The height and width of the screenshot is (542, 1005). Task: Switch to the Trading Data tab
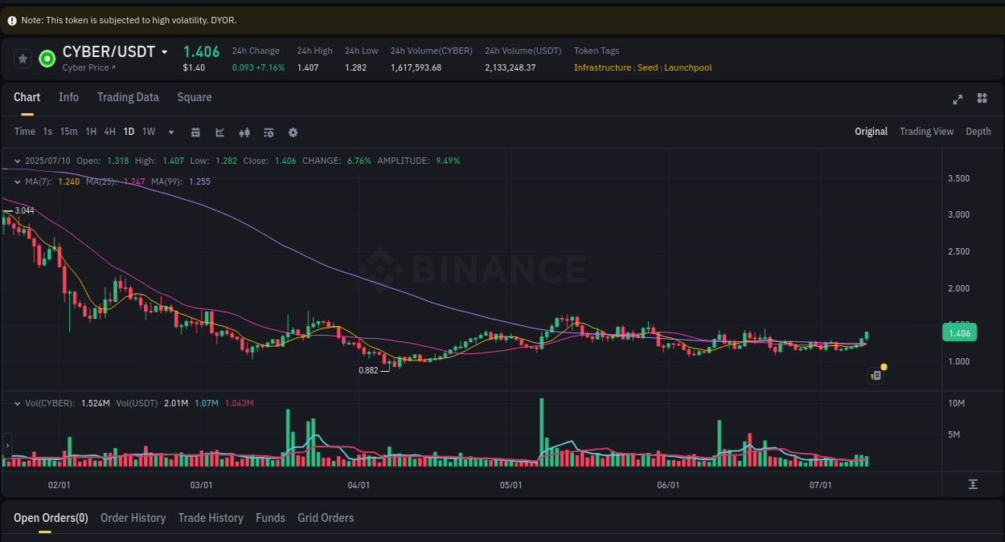coord(128,97)
